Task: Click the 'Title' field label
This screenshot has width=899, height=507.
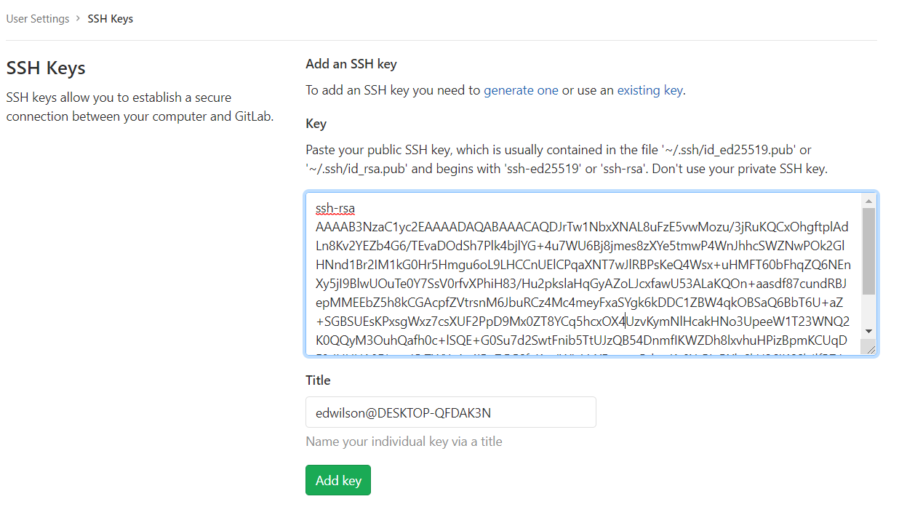Action: coord(318,380)
